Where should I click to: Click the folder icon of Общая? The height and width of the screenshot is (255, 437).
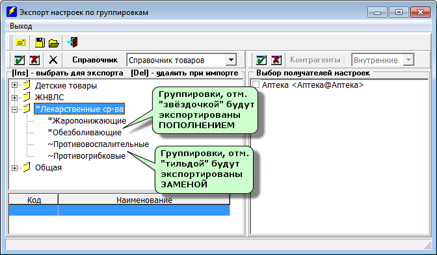tap(27, 167)
